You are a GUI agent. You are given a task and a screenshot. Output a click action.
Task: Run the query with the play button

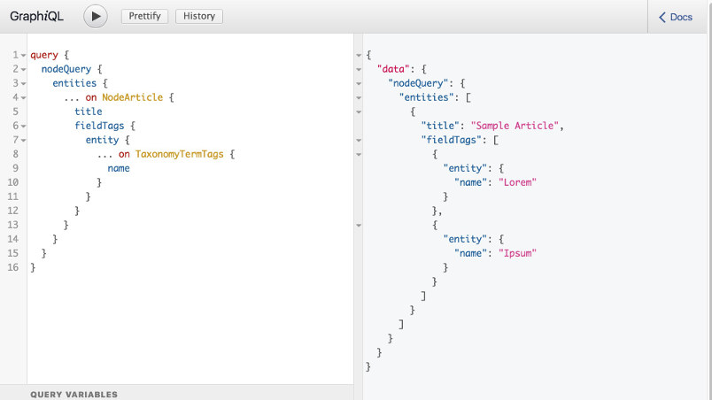click(x=96, y=16)
